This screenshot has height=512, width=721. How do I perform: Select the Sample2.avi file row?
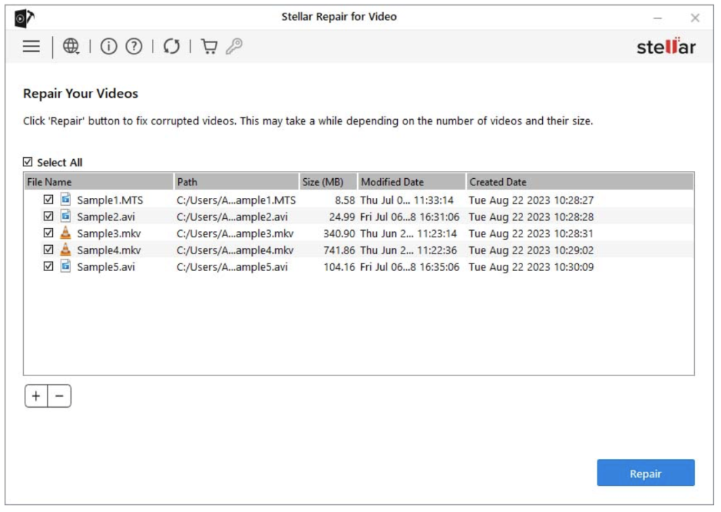[x=106, y=217]
